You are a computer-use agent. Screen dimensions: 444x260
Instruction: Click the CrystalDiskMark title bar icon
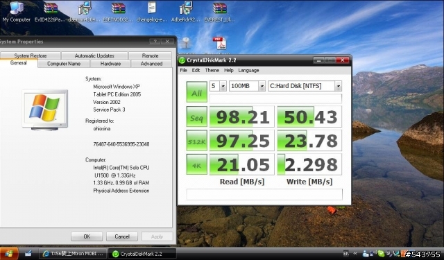click(182, 60)
